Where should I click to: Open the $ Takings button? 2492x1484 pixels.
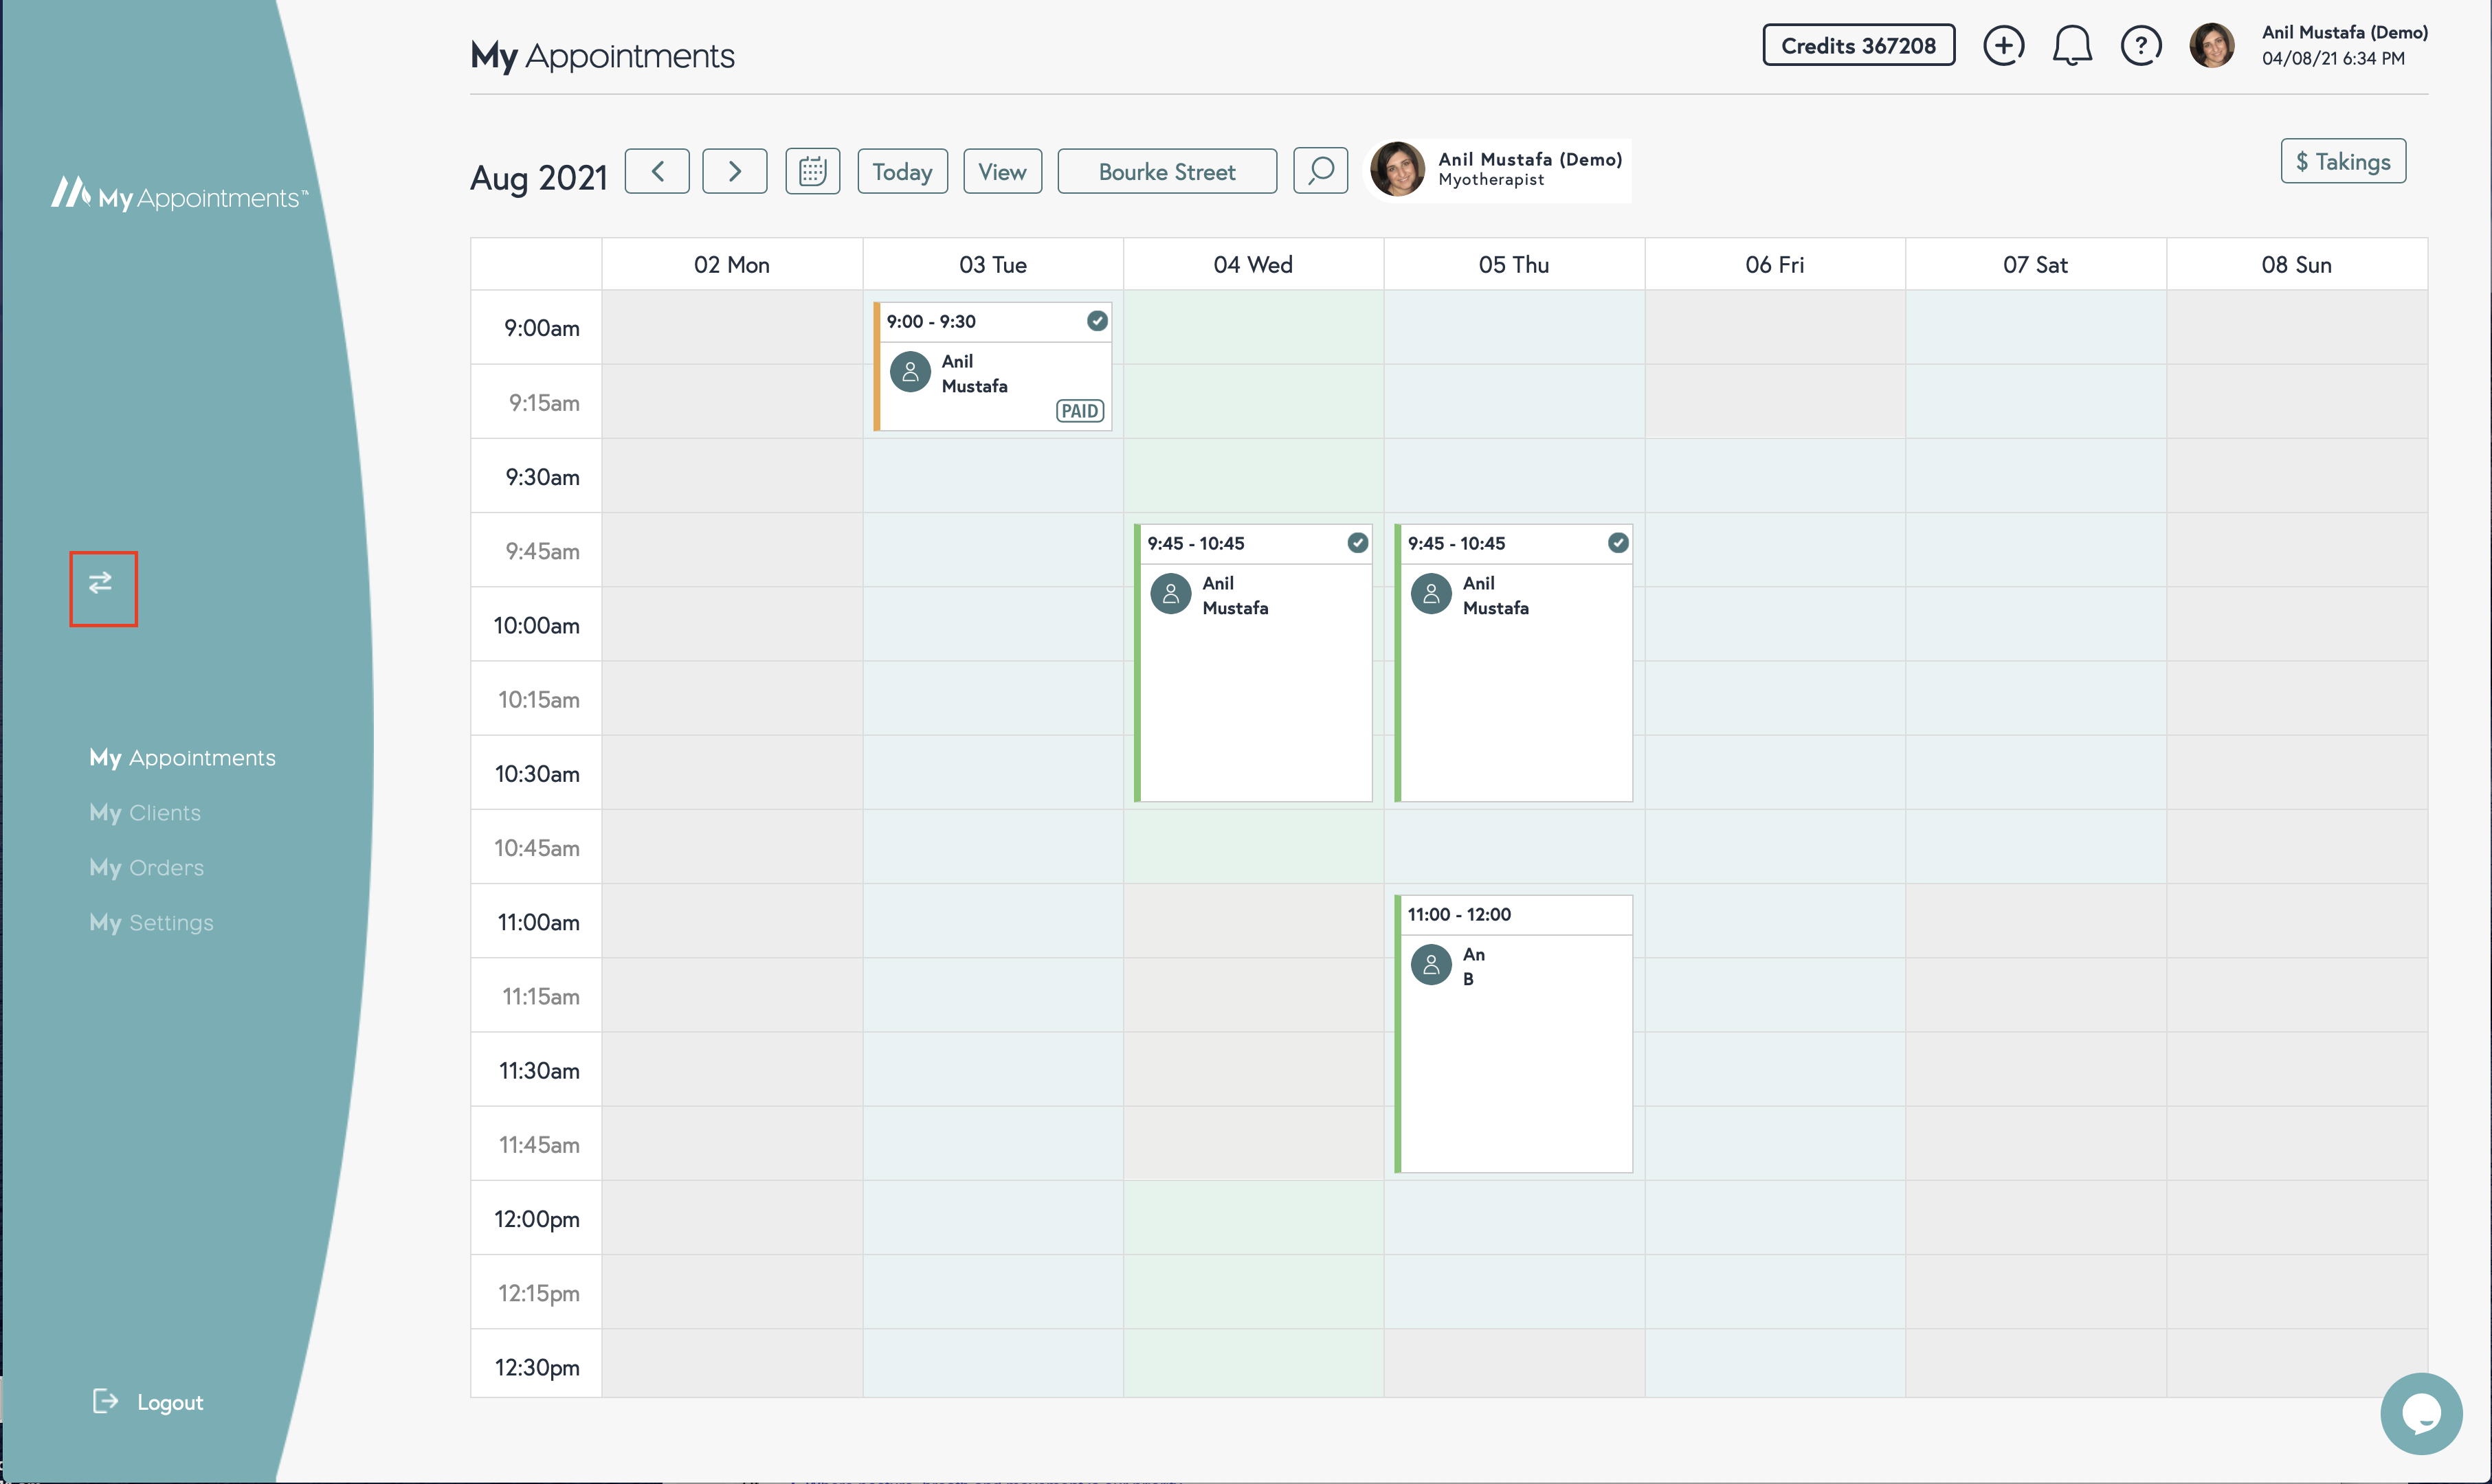(x=2342, y=161)
